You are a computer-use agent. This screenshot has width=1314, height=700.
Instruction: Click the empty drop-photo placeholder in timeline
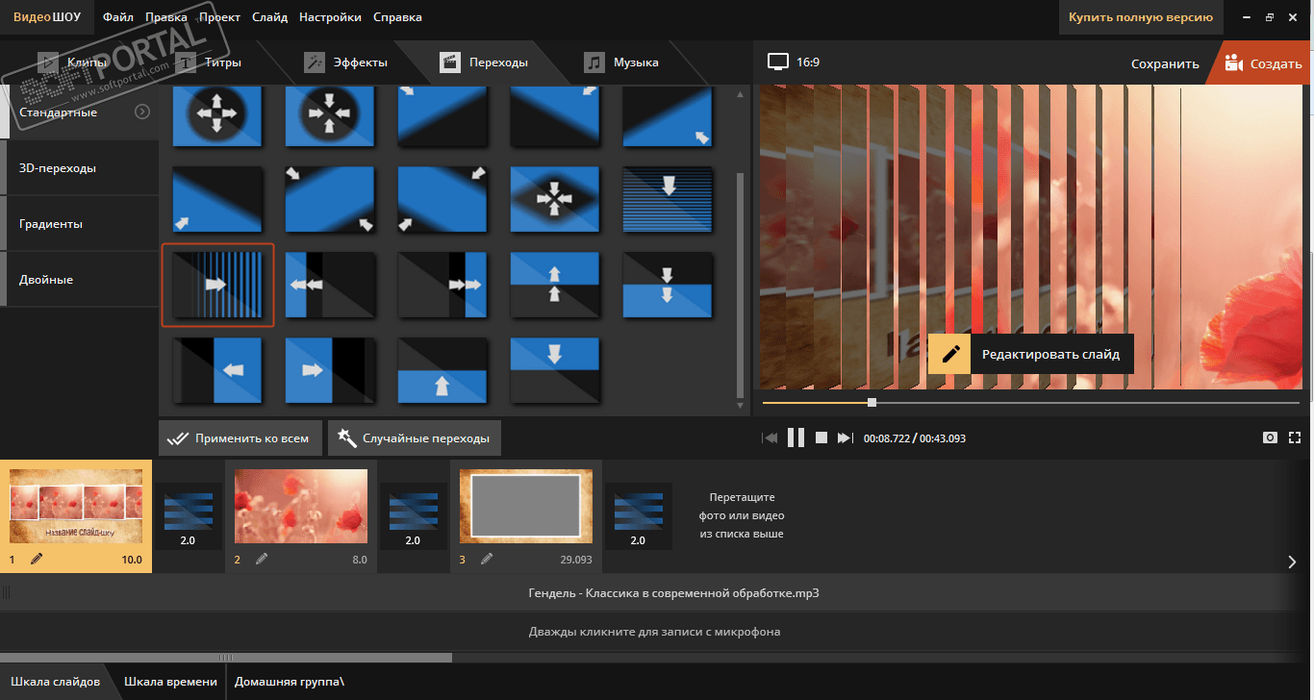tap(742, 515)
